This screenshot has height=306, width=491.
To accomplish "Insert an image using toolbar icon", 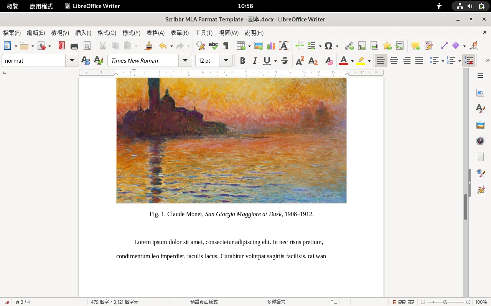I will 259,46.
